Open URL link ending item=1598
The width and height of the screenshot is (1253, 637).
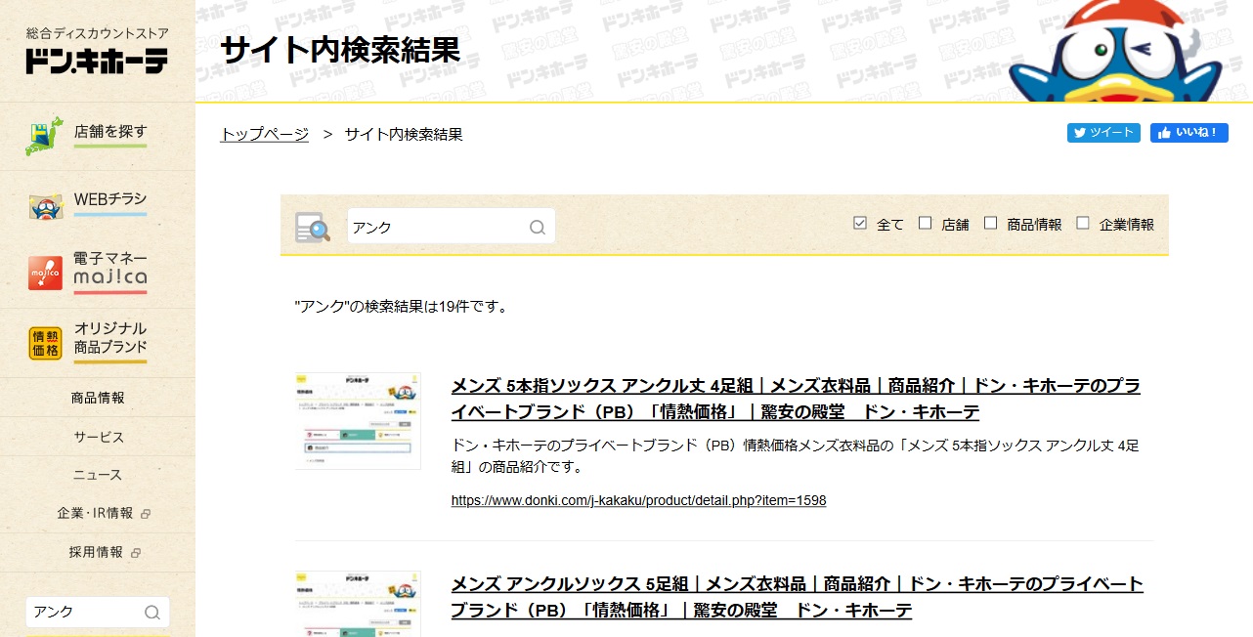click(638, 500)
